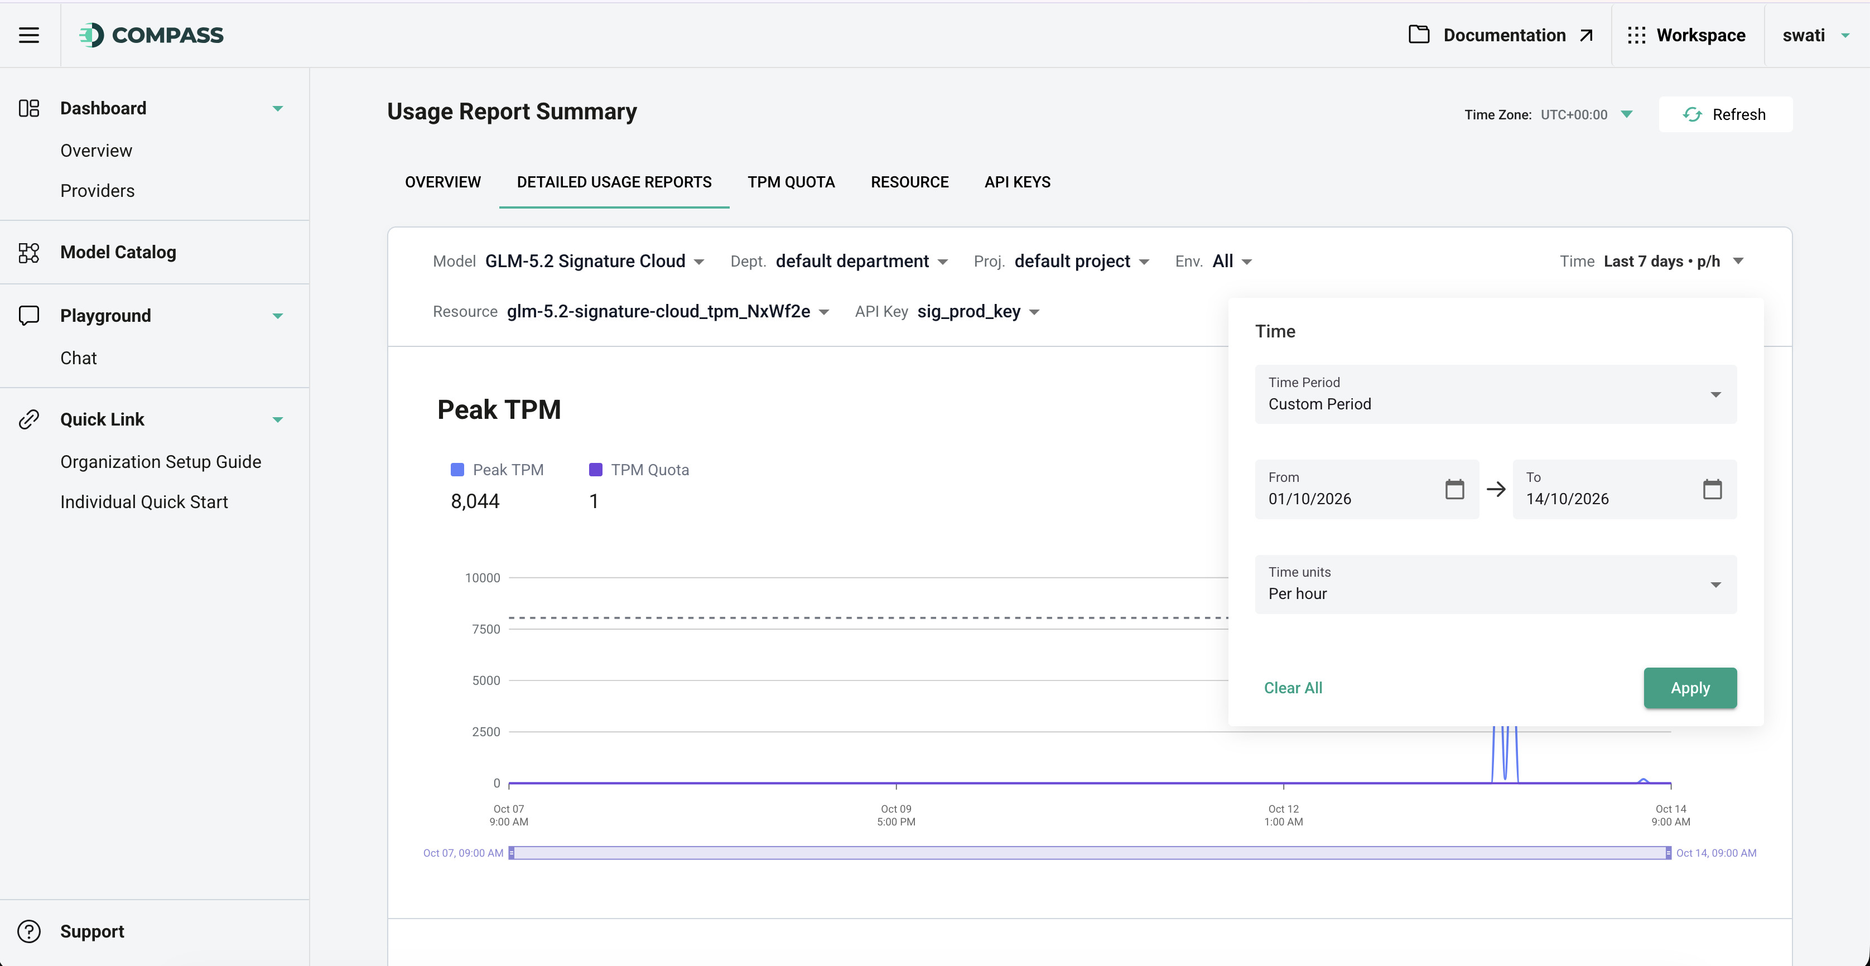Click the Model Catalog icon
Viewport: 1870px width, 966px height.
tap(29, 253)
